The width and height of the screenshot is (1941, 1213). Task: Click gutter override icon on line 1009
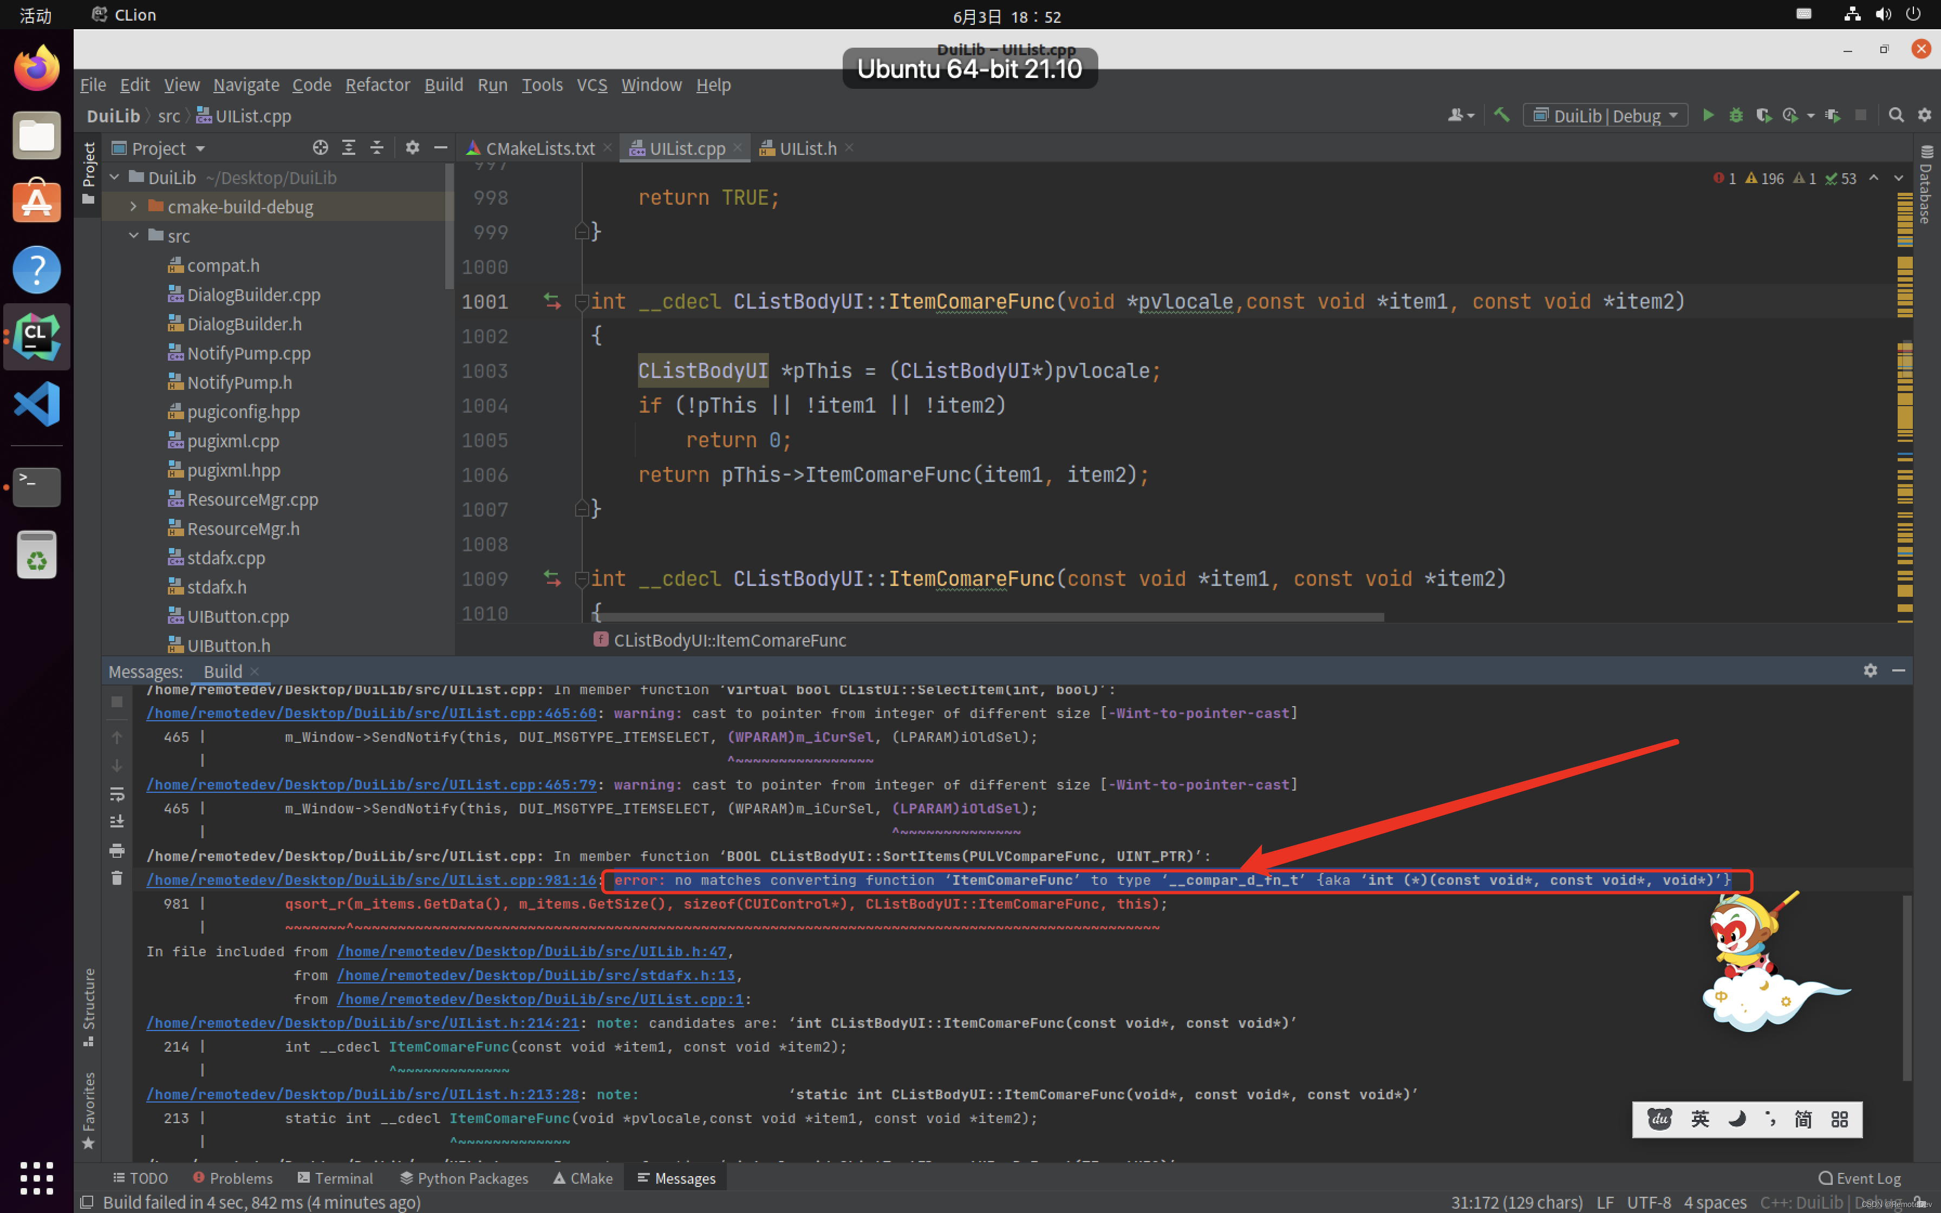click(552, 578)
